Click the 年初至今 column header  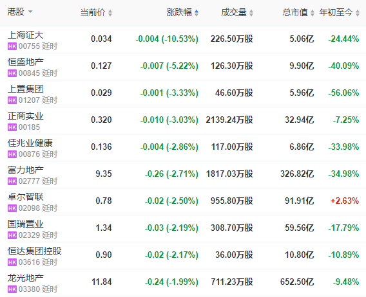[336, 12]
